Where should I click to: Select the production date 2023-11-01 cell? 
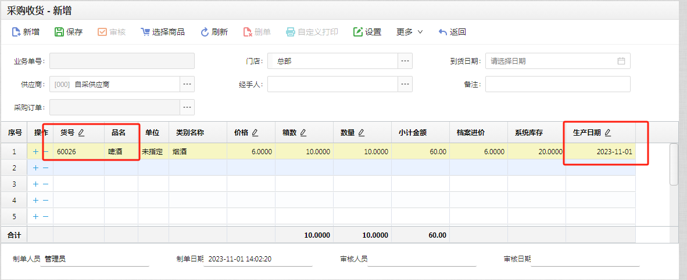coord(600,151)
